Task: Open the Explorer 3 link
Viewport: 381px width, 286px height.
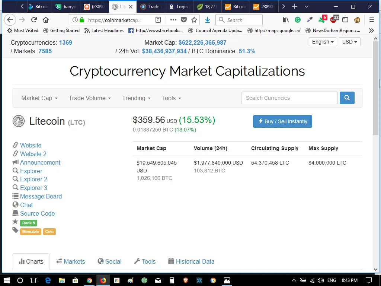Action: click(x=33, y=188)
